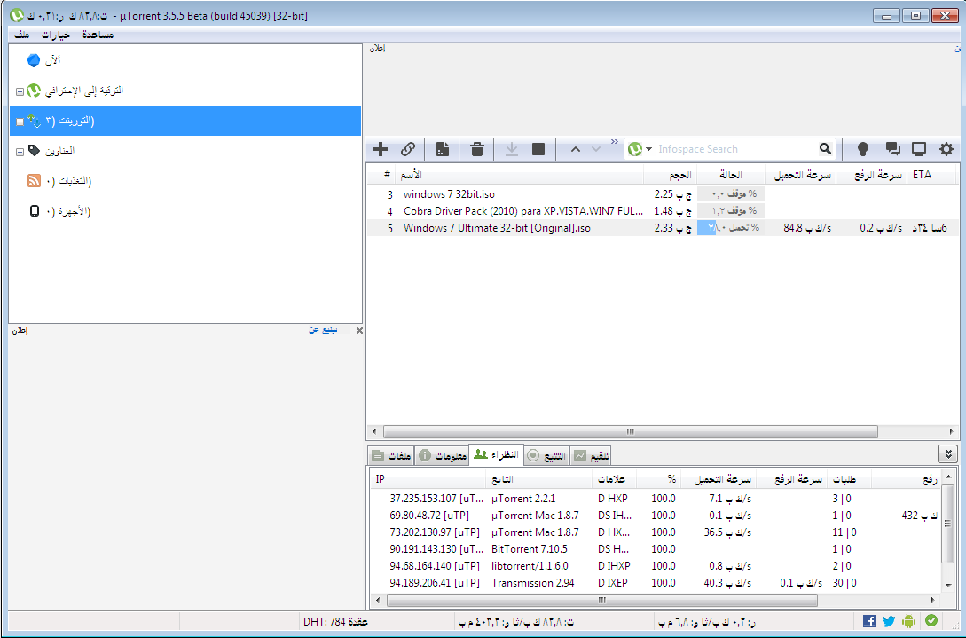Click the remote desktop monitor icon in toolbar
The height and width of the screenshot is (638, 966).
[919, 149]
